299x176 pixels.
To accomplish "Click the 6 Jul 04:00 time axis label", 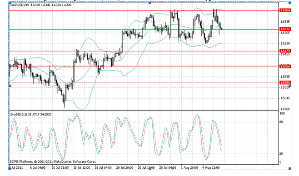I will click(x=38, y=168).
